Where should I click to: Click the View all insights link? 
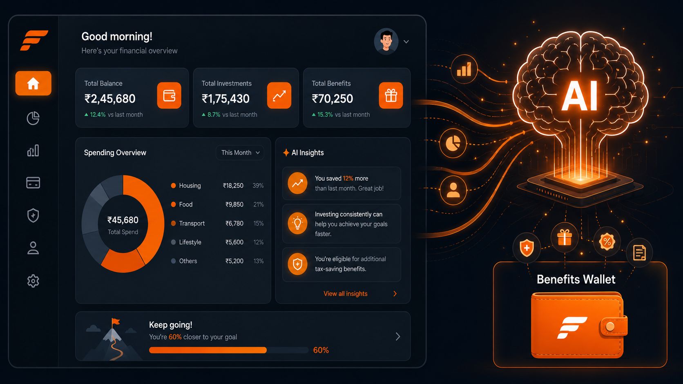346,294
